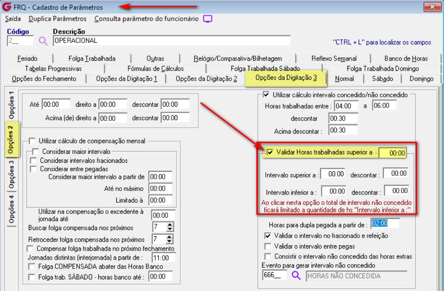Select the Opções do Fechamento tab
Viewport: 444px width, 291px height.
point(44,78)
